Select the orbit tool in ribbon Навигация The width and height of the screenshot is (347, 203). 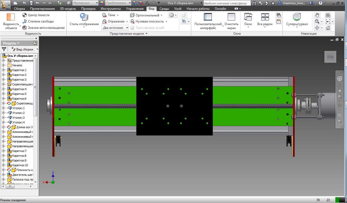point(317,28)
